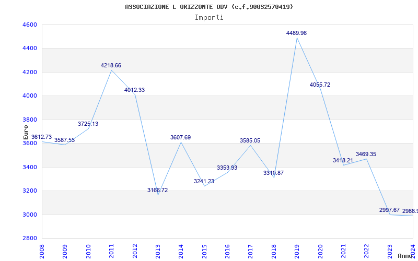This screenshot has height=261, width=418.
Task: Click x-axis year 2022
Action: (367, 252)
